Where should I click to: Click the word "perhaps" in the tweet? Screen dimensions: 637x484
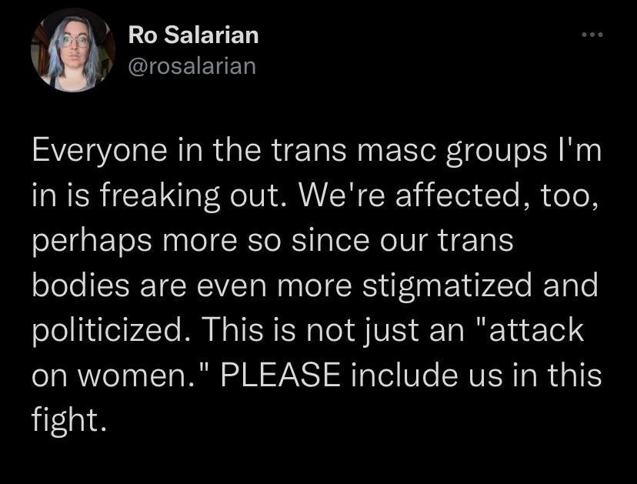[92, 242]
